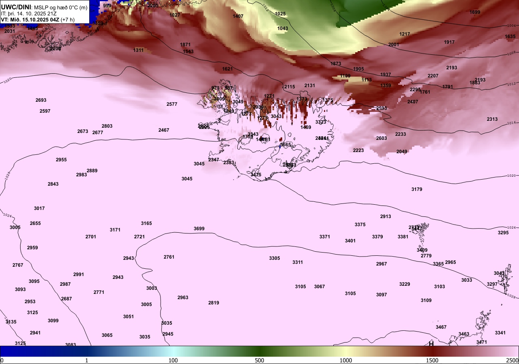519x364 pixels.
Task: Click the map value '2803'
Action: click(107, 126)
